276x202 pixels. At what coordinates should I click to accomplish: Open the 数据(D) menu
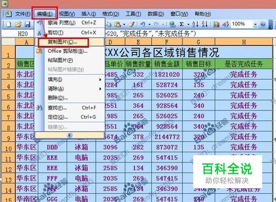(156, 14)
